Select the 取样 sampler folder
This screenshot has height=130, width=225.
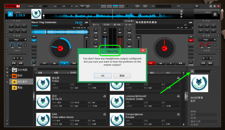(17, 76)
